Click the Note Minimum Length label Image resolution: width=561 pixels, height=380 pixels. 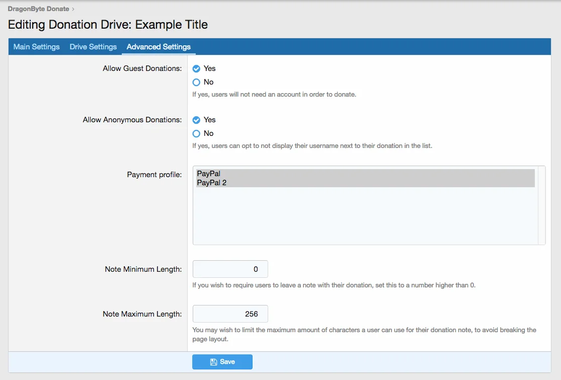point(143,269)
